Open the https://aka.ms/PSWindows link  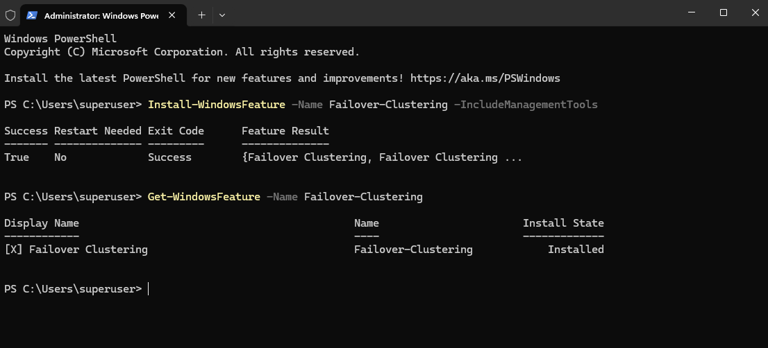pos(485,78)
